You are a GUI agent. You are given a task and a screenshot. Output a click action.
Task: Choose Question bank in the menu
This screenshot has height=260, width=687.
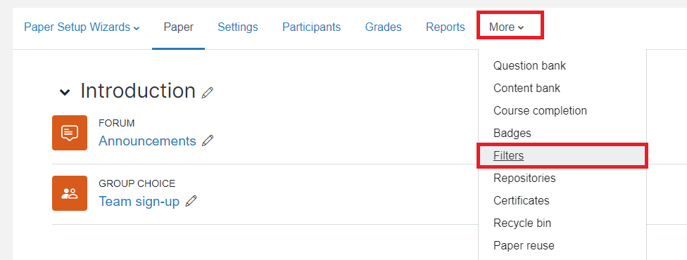[562, 65]
